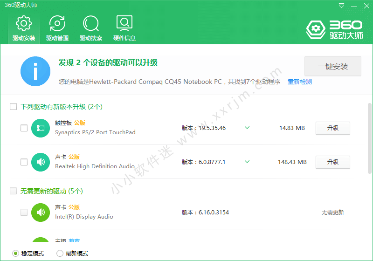
Task: Click Intel(R) Display Audio text
Action: [x=84, y=217]
